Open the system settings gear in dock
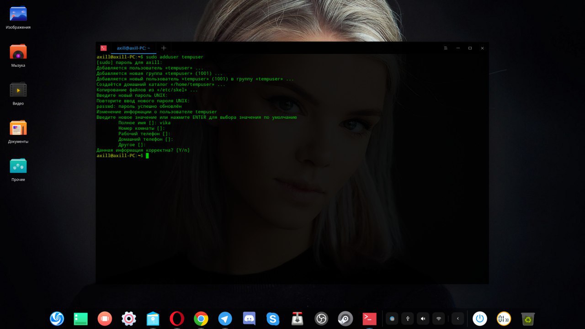Screen dimensions: 585x329 pyautogui.click(x=129, y=318)
